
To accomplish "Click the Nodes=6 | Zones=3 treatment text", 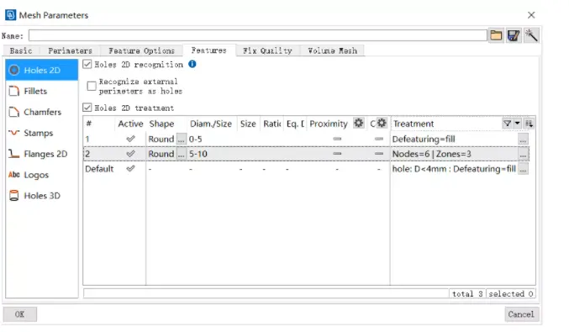I will click(431, 154).
